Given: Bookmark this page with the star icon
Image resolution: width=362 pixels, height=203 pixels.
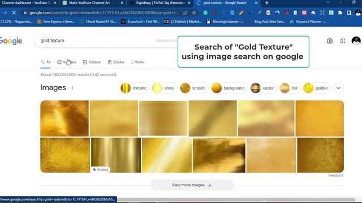Looking at the screenshot, I should (194, 12).
